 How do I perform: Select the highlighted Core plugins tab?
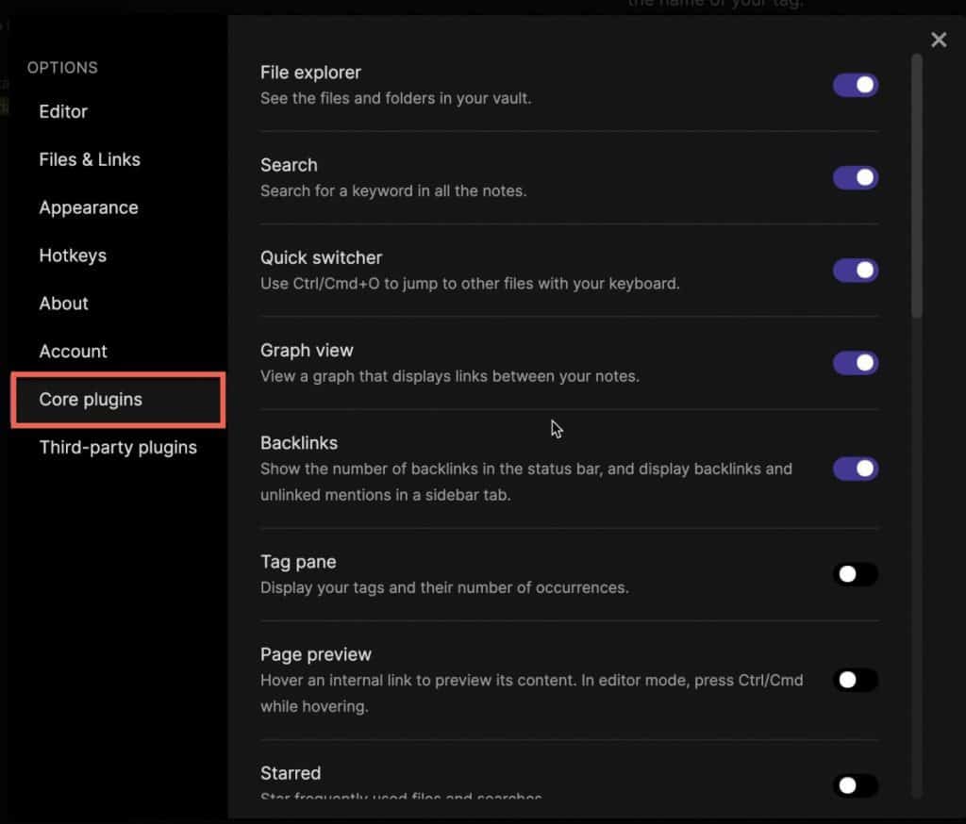click(x=118, y=400)
